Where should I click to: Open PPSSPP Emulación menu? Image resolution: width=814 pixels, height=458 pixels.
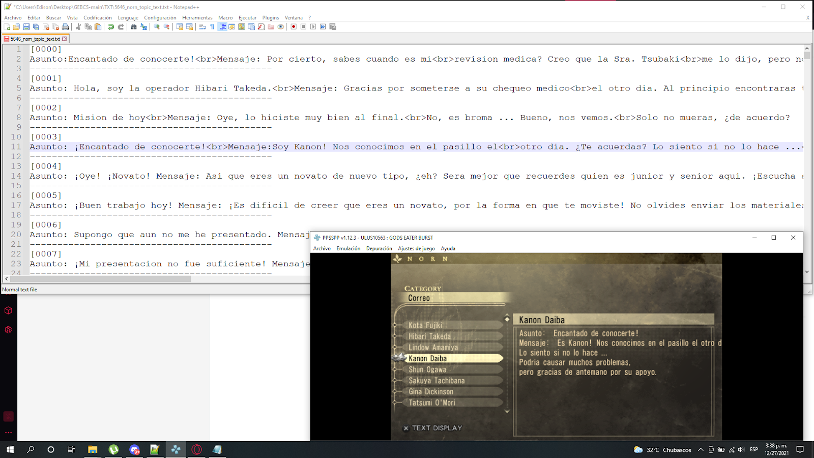pos(348,249)
